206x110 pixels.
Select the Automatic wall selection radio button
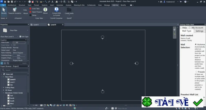(196, 44)
